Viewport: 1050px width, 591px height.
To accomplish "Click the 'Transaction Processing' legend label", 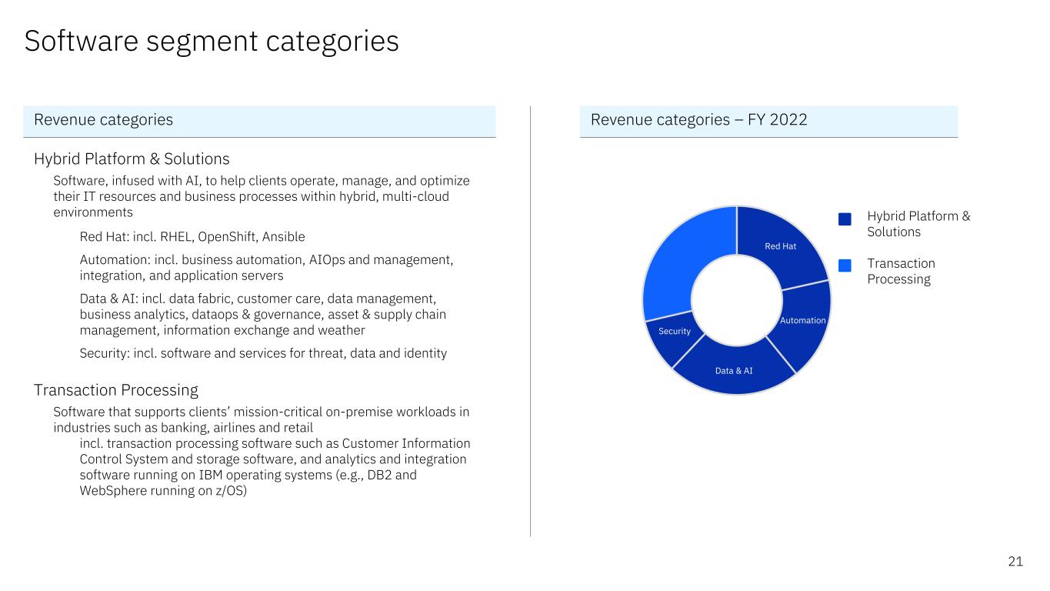I will pyautogui.click(x=901, y=271).
